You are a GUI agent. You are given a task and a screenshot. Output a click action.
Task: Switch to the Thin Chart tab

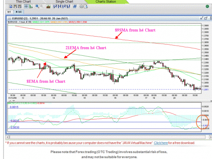[23, 2]
